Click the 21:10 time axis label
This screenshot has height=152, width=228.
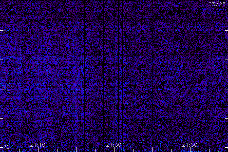pyautogui.click(x=38, y=145)
